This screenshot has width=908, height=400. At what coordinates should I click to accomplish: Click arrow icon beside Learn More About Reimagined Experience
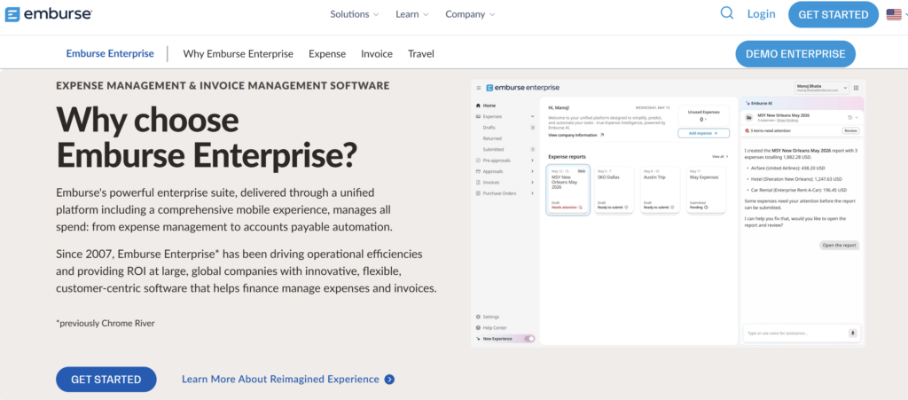tap(390, 380)
